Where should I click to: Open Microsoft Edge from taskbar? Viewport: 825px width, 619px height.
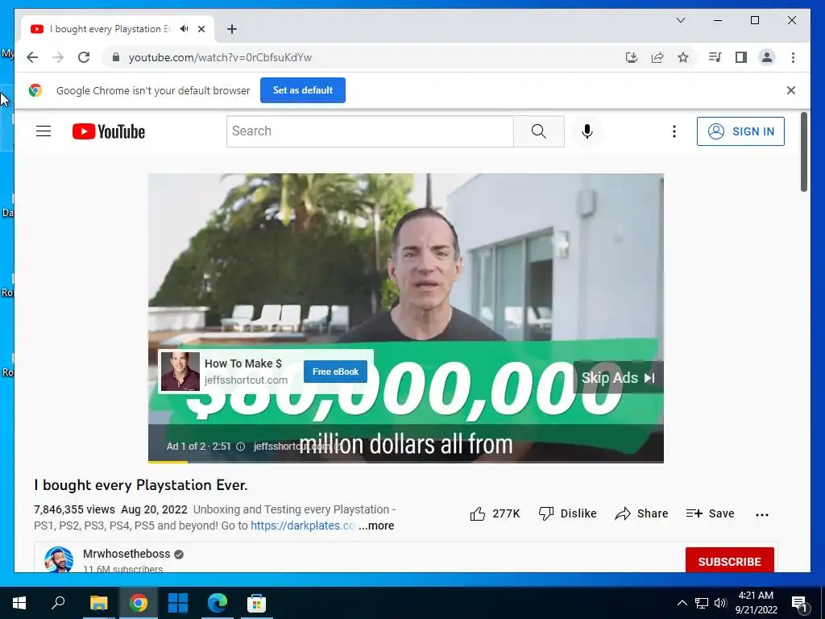pos(218,603)
